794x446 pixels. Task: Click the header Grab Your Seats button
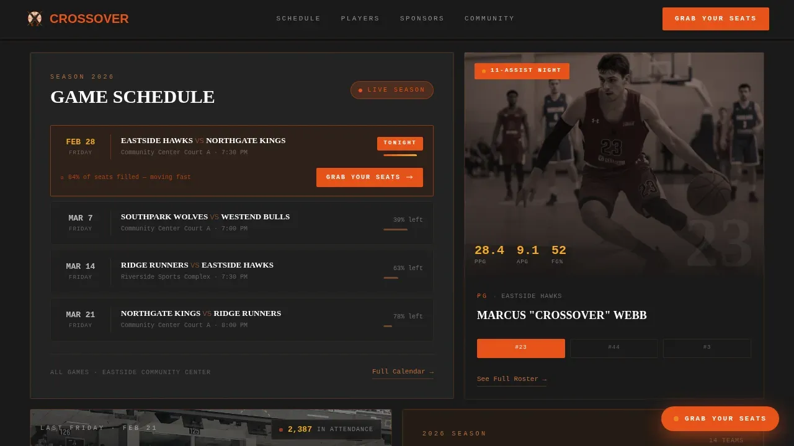(x=716, y=19)
